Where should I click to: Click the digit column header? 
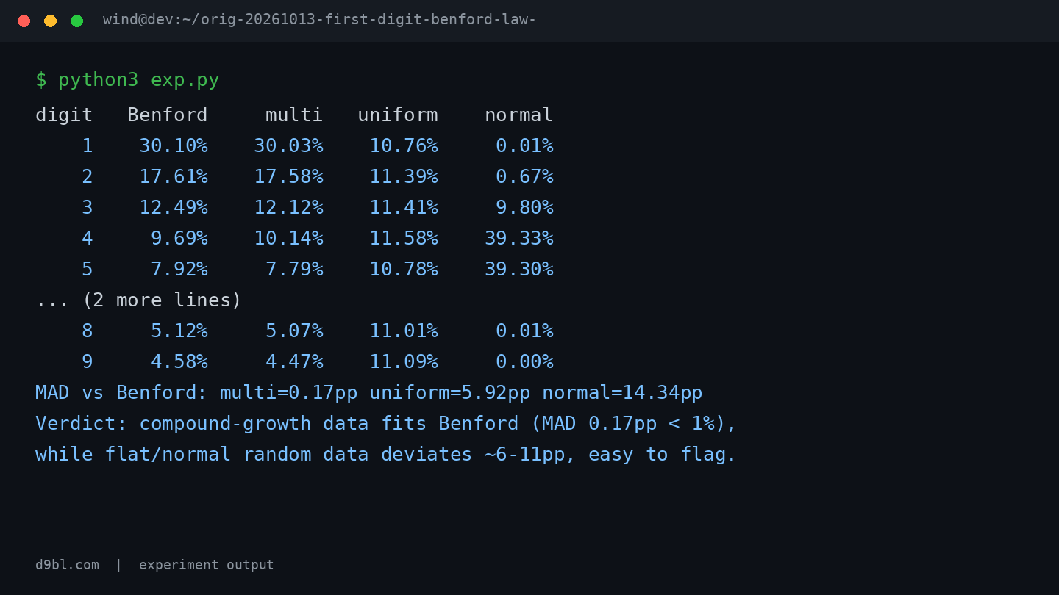(64, 115)
